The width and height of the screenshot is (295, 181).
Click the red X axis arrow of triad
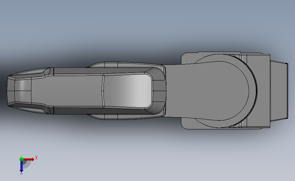pyautogui.click(x=29, y=159)
